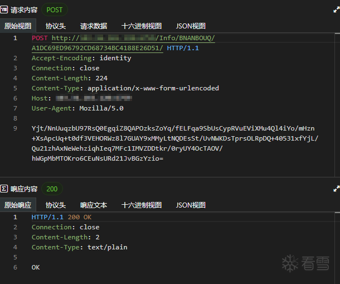Screen dimensions: 340x284
Task: Open the 请求数据 tab
Action: pos(94,26)
